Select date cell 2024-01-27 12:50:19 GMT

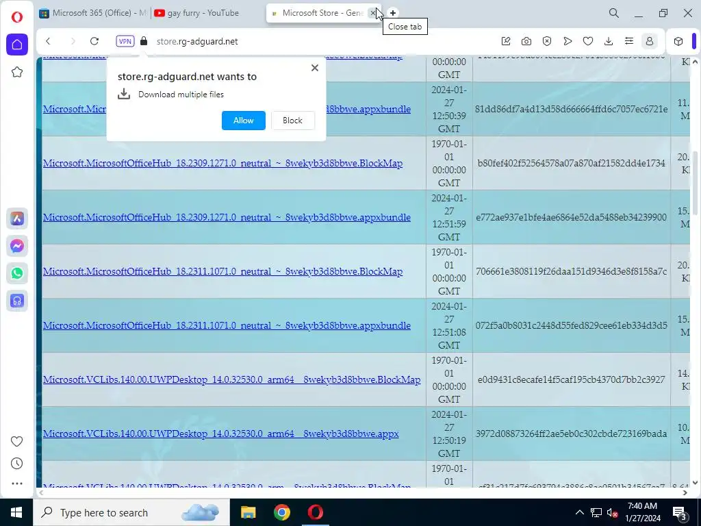coord(449,434)
